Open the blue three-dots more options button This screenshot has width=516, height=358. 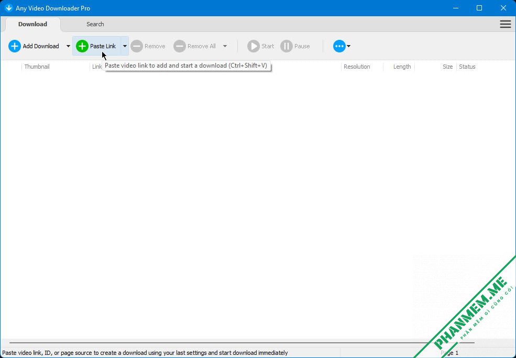(339, 46)
